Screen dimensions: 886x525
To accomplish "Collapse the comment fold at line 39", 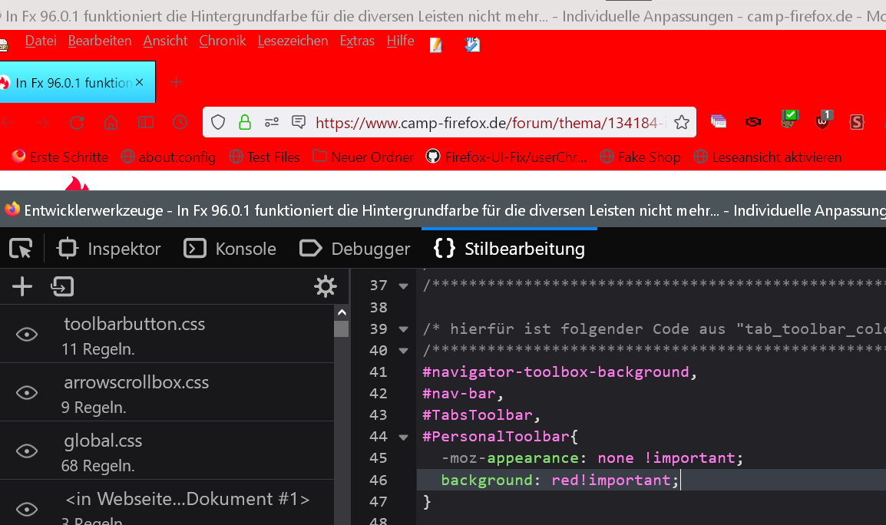I will click(403, 329).
